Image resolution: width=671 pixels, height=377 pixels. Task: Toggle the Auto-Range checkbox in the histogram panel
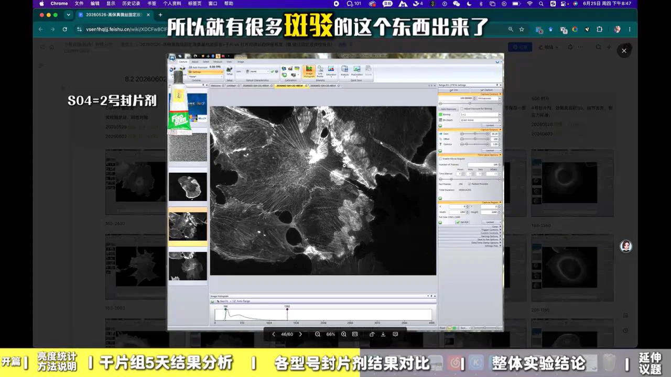click(234, 301)
